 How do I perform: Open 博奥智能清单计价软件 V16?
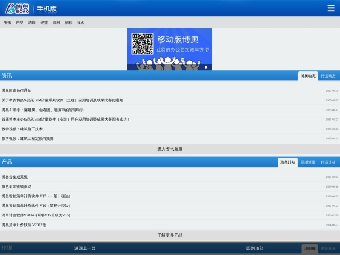[x=36, y=206]
